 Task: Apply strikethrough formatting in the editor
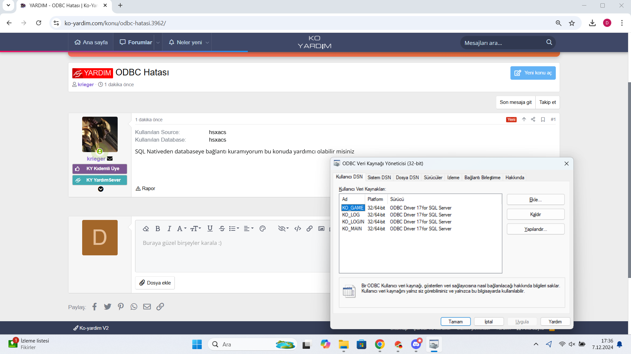[x=222, y=229]
